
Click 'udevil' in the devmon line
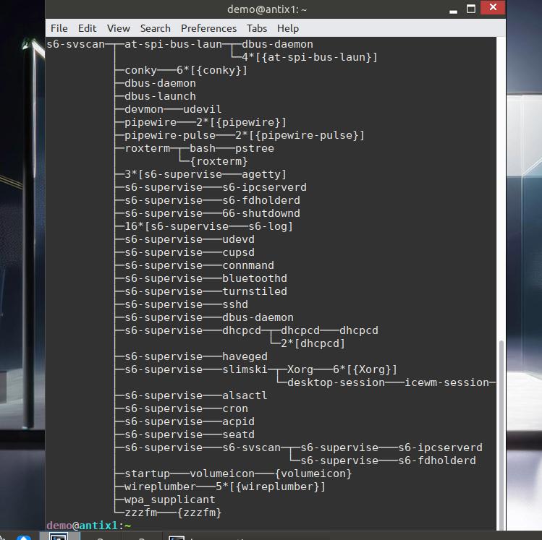(202, 109)
